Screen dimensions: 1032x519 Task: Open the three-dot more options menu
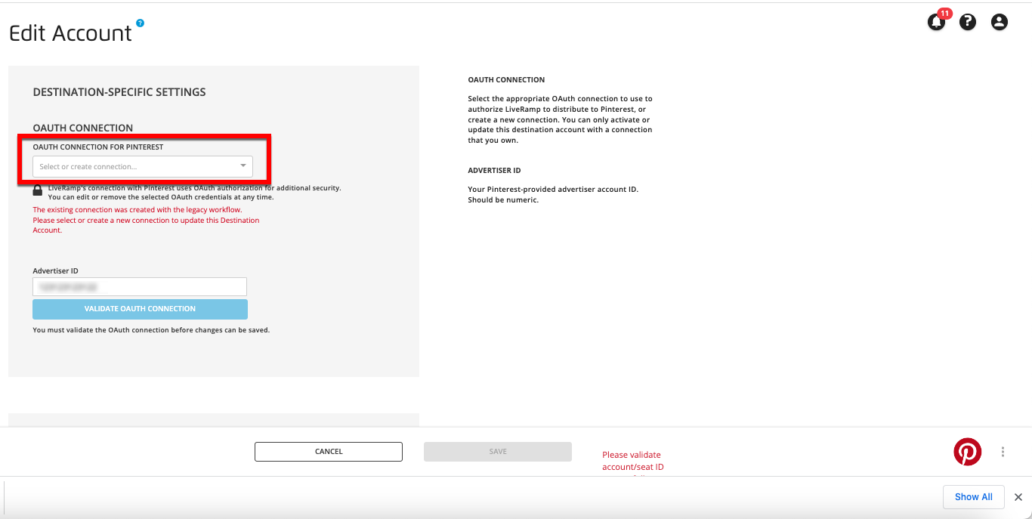[1003, 452]
